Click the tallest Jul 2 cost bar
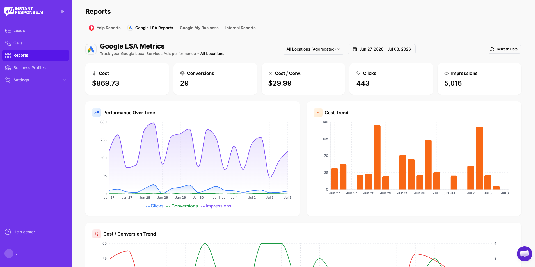Image resolution: width=535 pixels, height=267 pixels. [479, 158]
